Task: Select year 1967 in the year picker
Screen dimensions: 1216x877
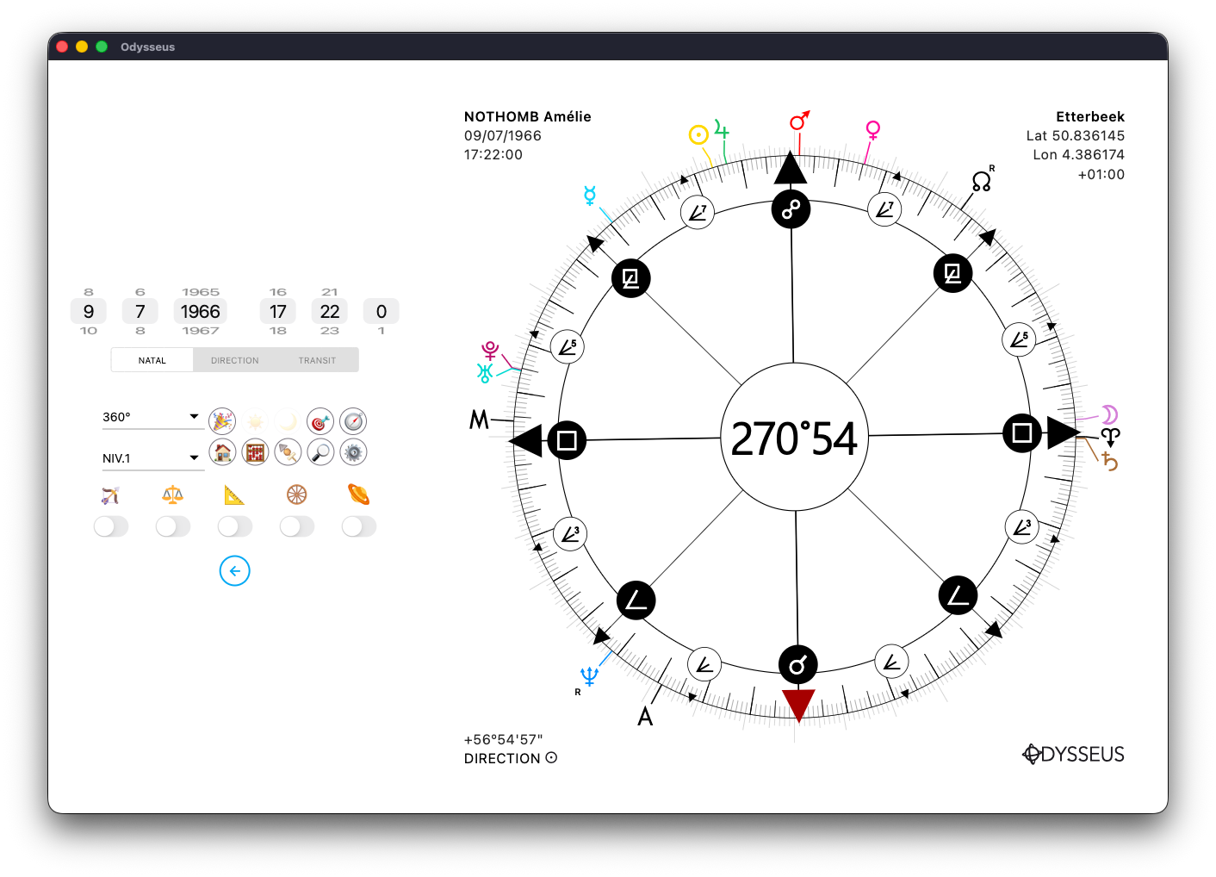Action: tap(201, 331)
